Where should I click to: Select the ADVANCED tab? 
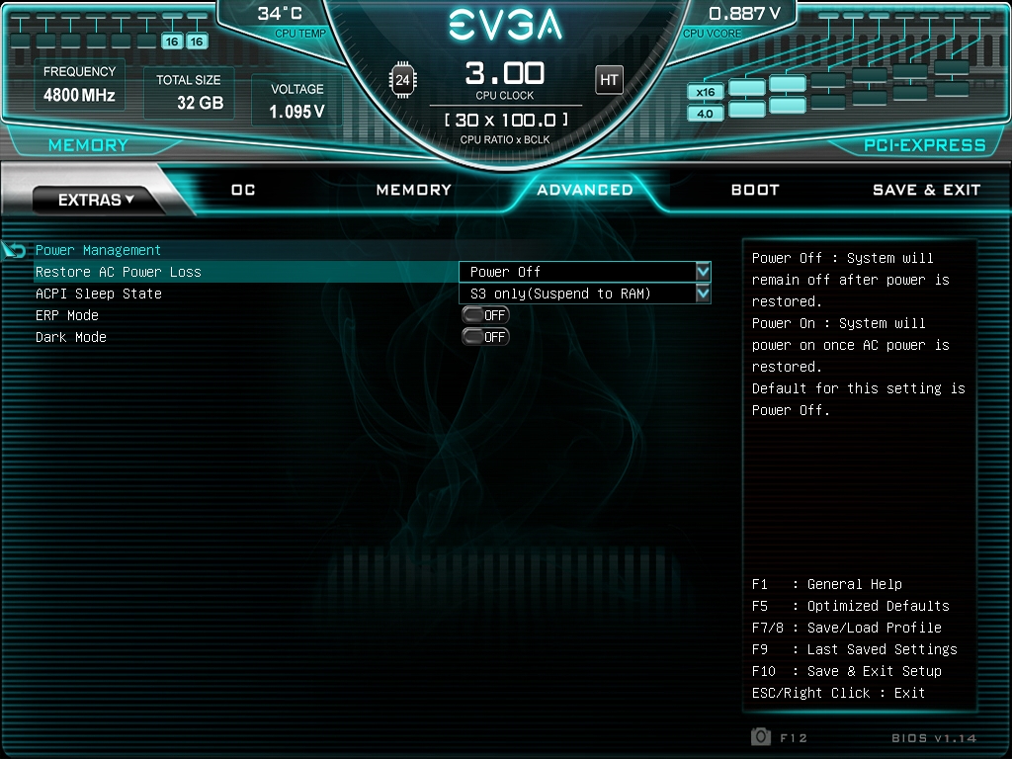click(x=585, y=190)
